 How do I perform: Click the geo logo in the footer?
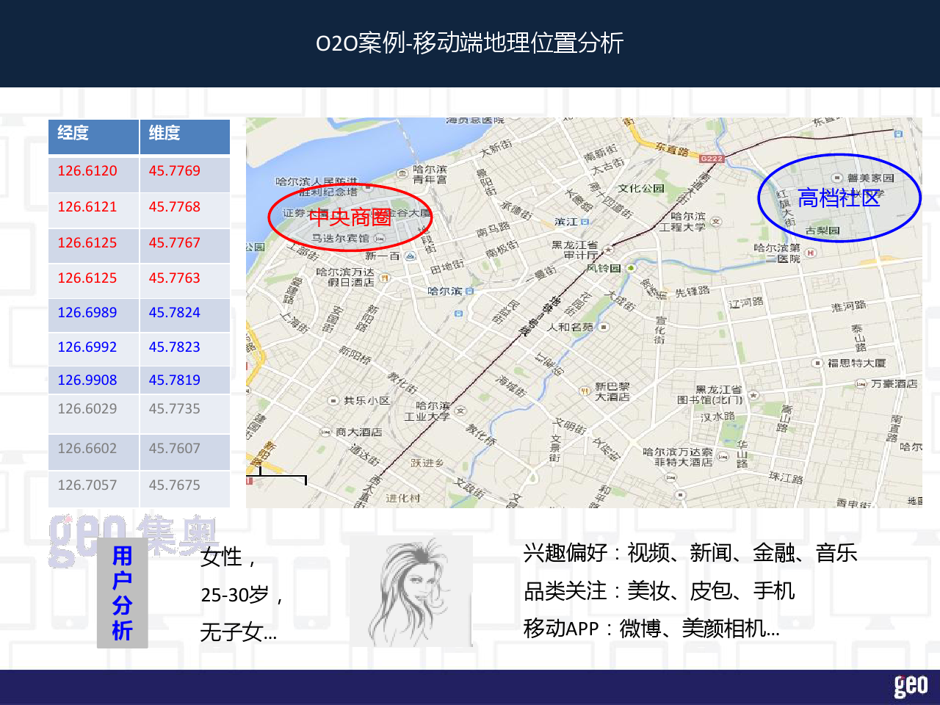[x=911, y=686]
